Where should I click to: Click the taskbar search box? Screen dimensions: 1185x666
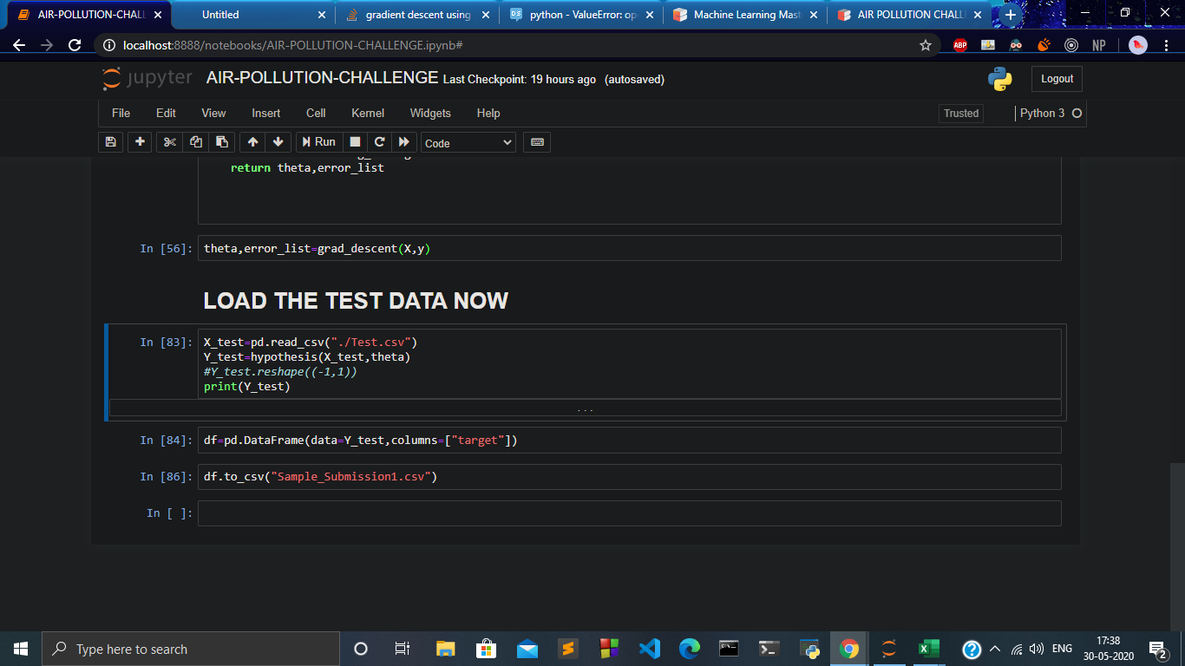click(191, 649)
